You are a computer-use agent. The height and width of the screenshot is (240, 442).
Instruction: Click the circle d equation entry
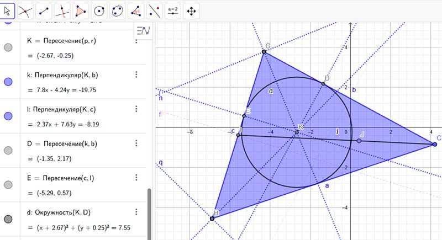(x=77, y=228)
